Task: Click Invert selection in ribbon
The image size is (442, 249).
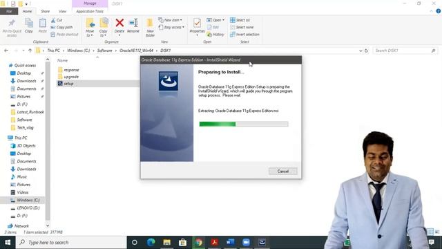Action: pyautogui.click(x=244, y=34)
